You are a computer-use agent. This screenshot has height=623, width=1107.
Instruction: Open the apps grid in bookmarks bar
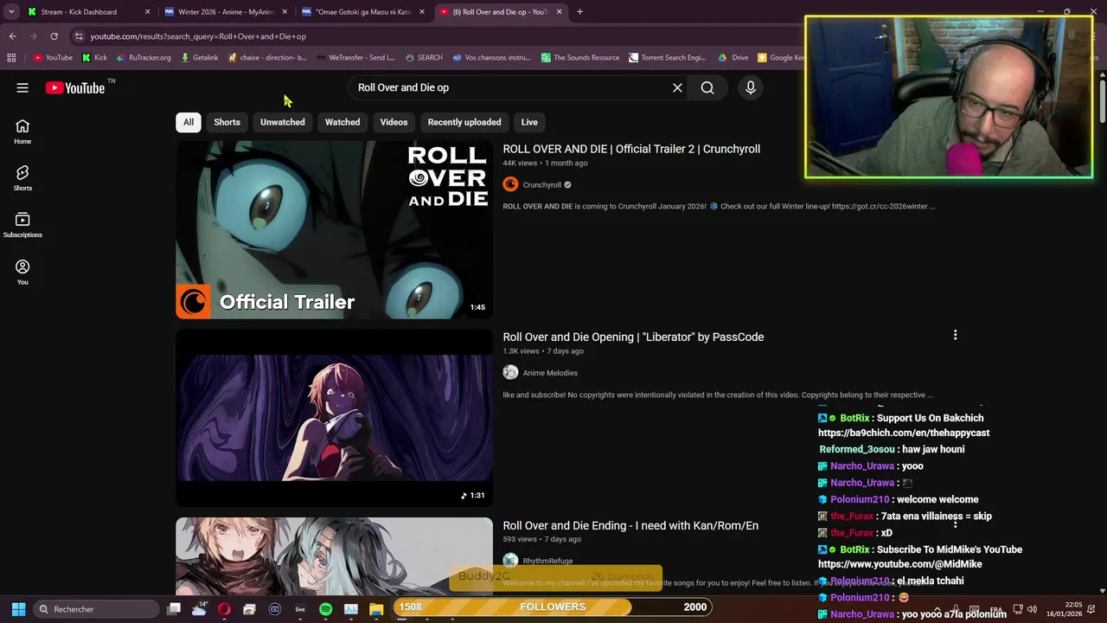(11, 58)
